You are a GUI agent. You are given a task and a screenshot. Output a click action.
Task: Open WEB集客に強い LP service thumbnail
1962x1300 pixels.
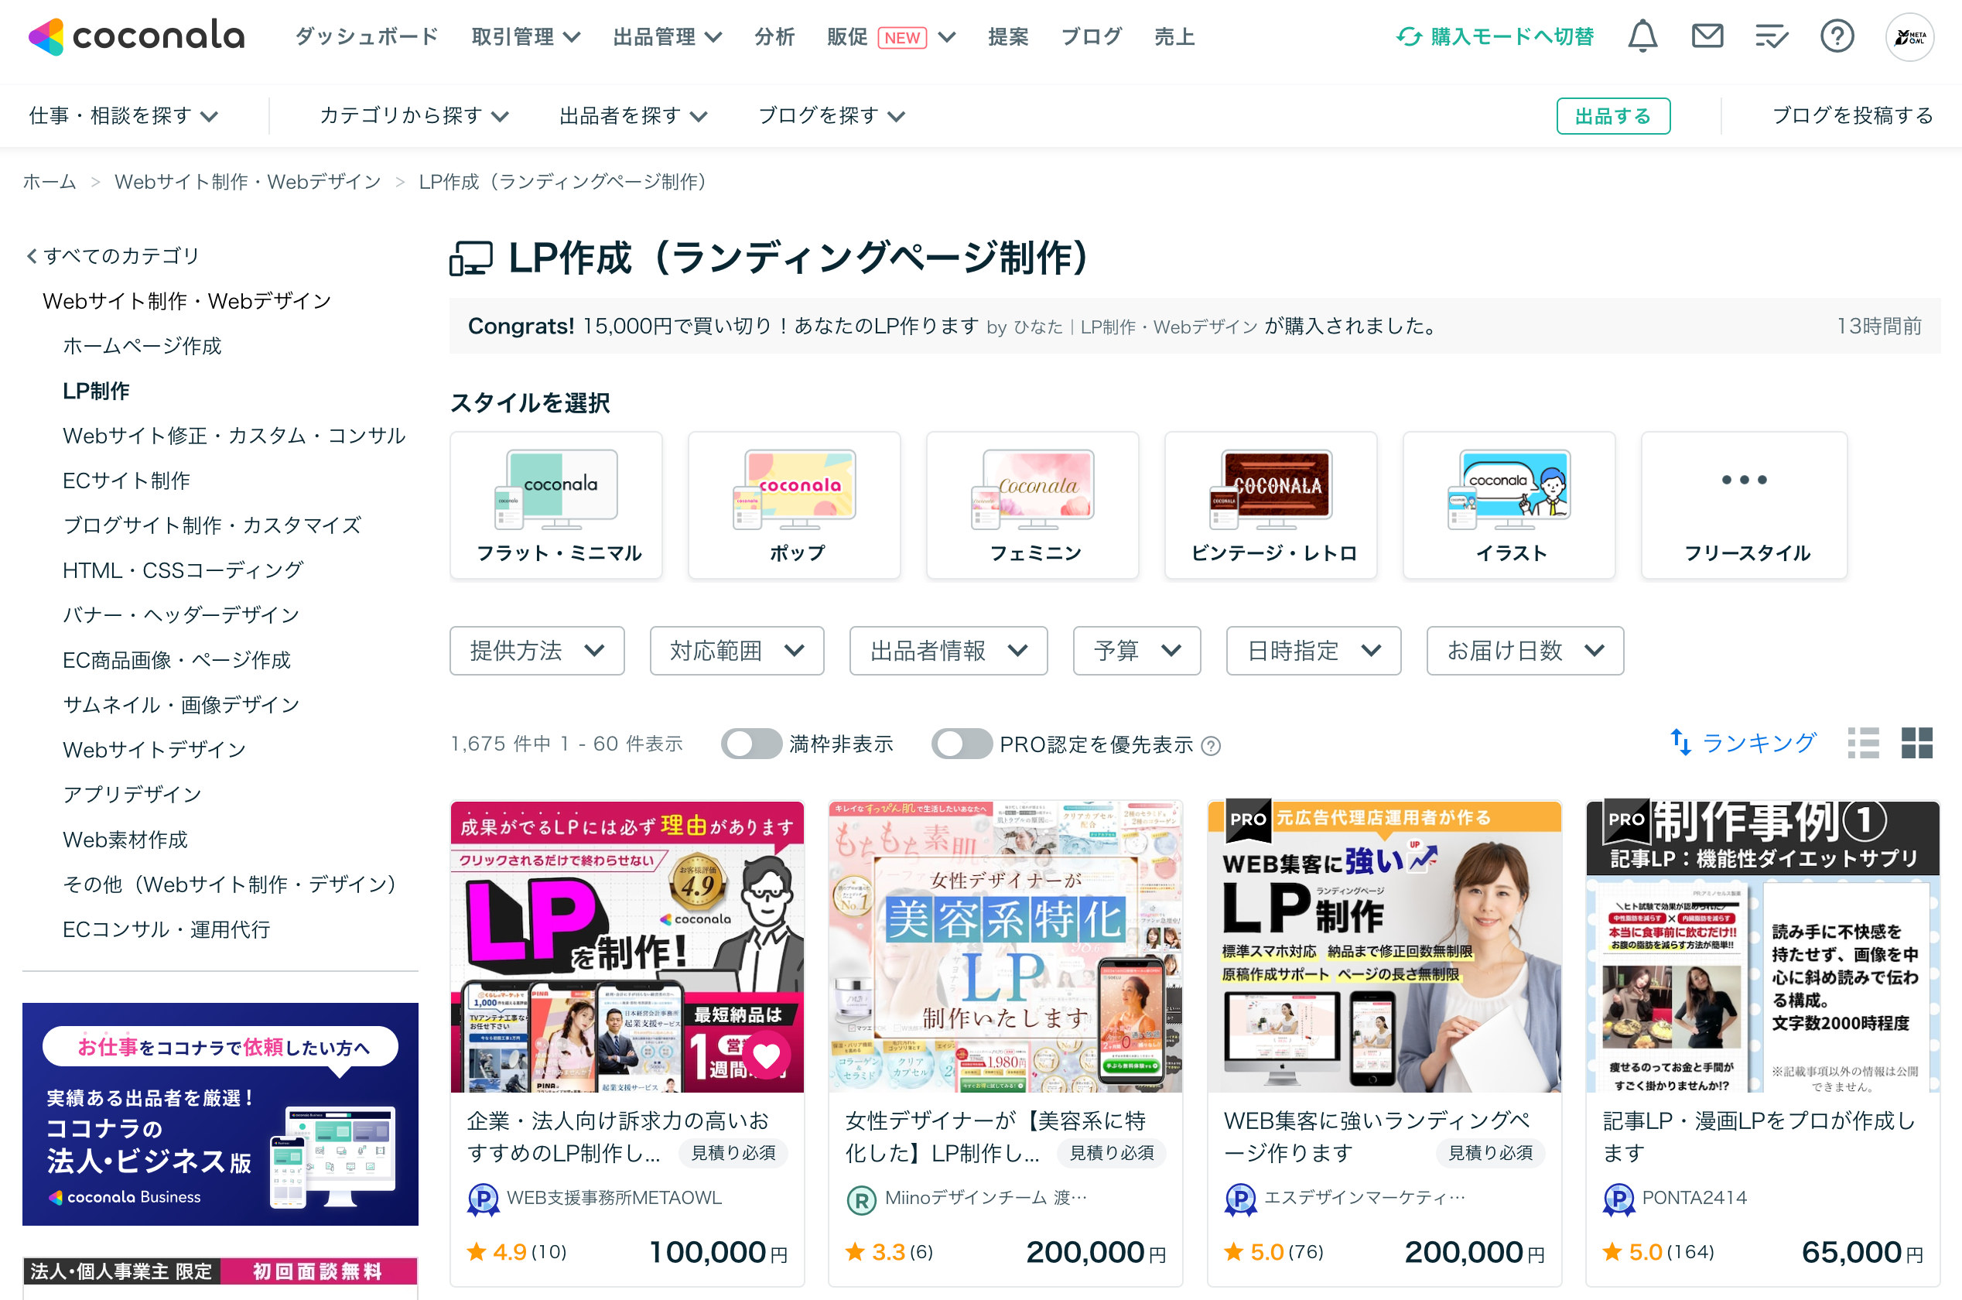(1384, 946)
